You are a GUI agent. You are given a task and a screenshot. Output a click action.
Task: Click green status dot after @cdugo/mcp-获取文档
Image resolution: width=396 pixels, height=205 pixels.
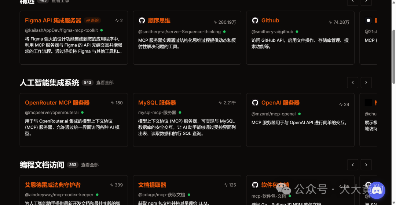pyautogui.click(x=189, y=195)
